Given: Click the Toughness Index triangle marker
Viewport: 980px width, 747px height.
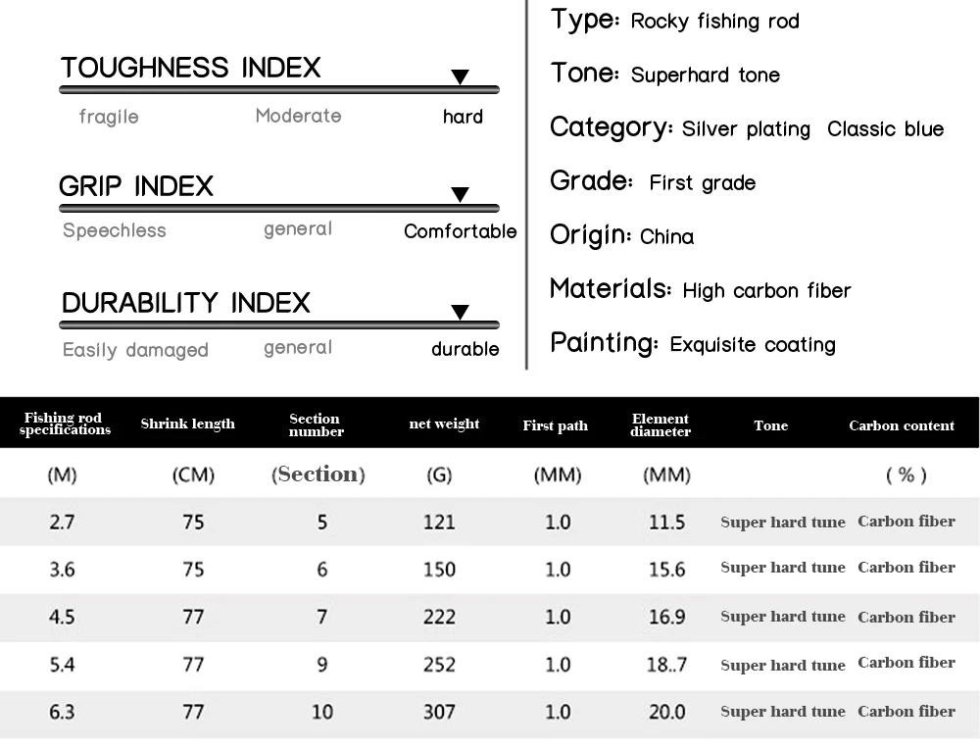Looking at the screenshot, I should pos(460,77).
